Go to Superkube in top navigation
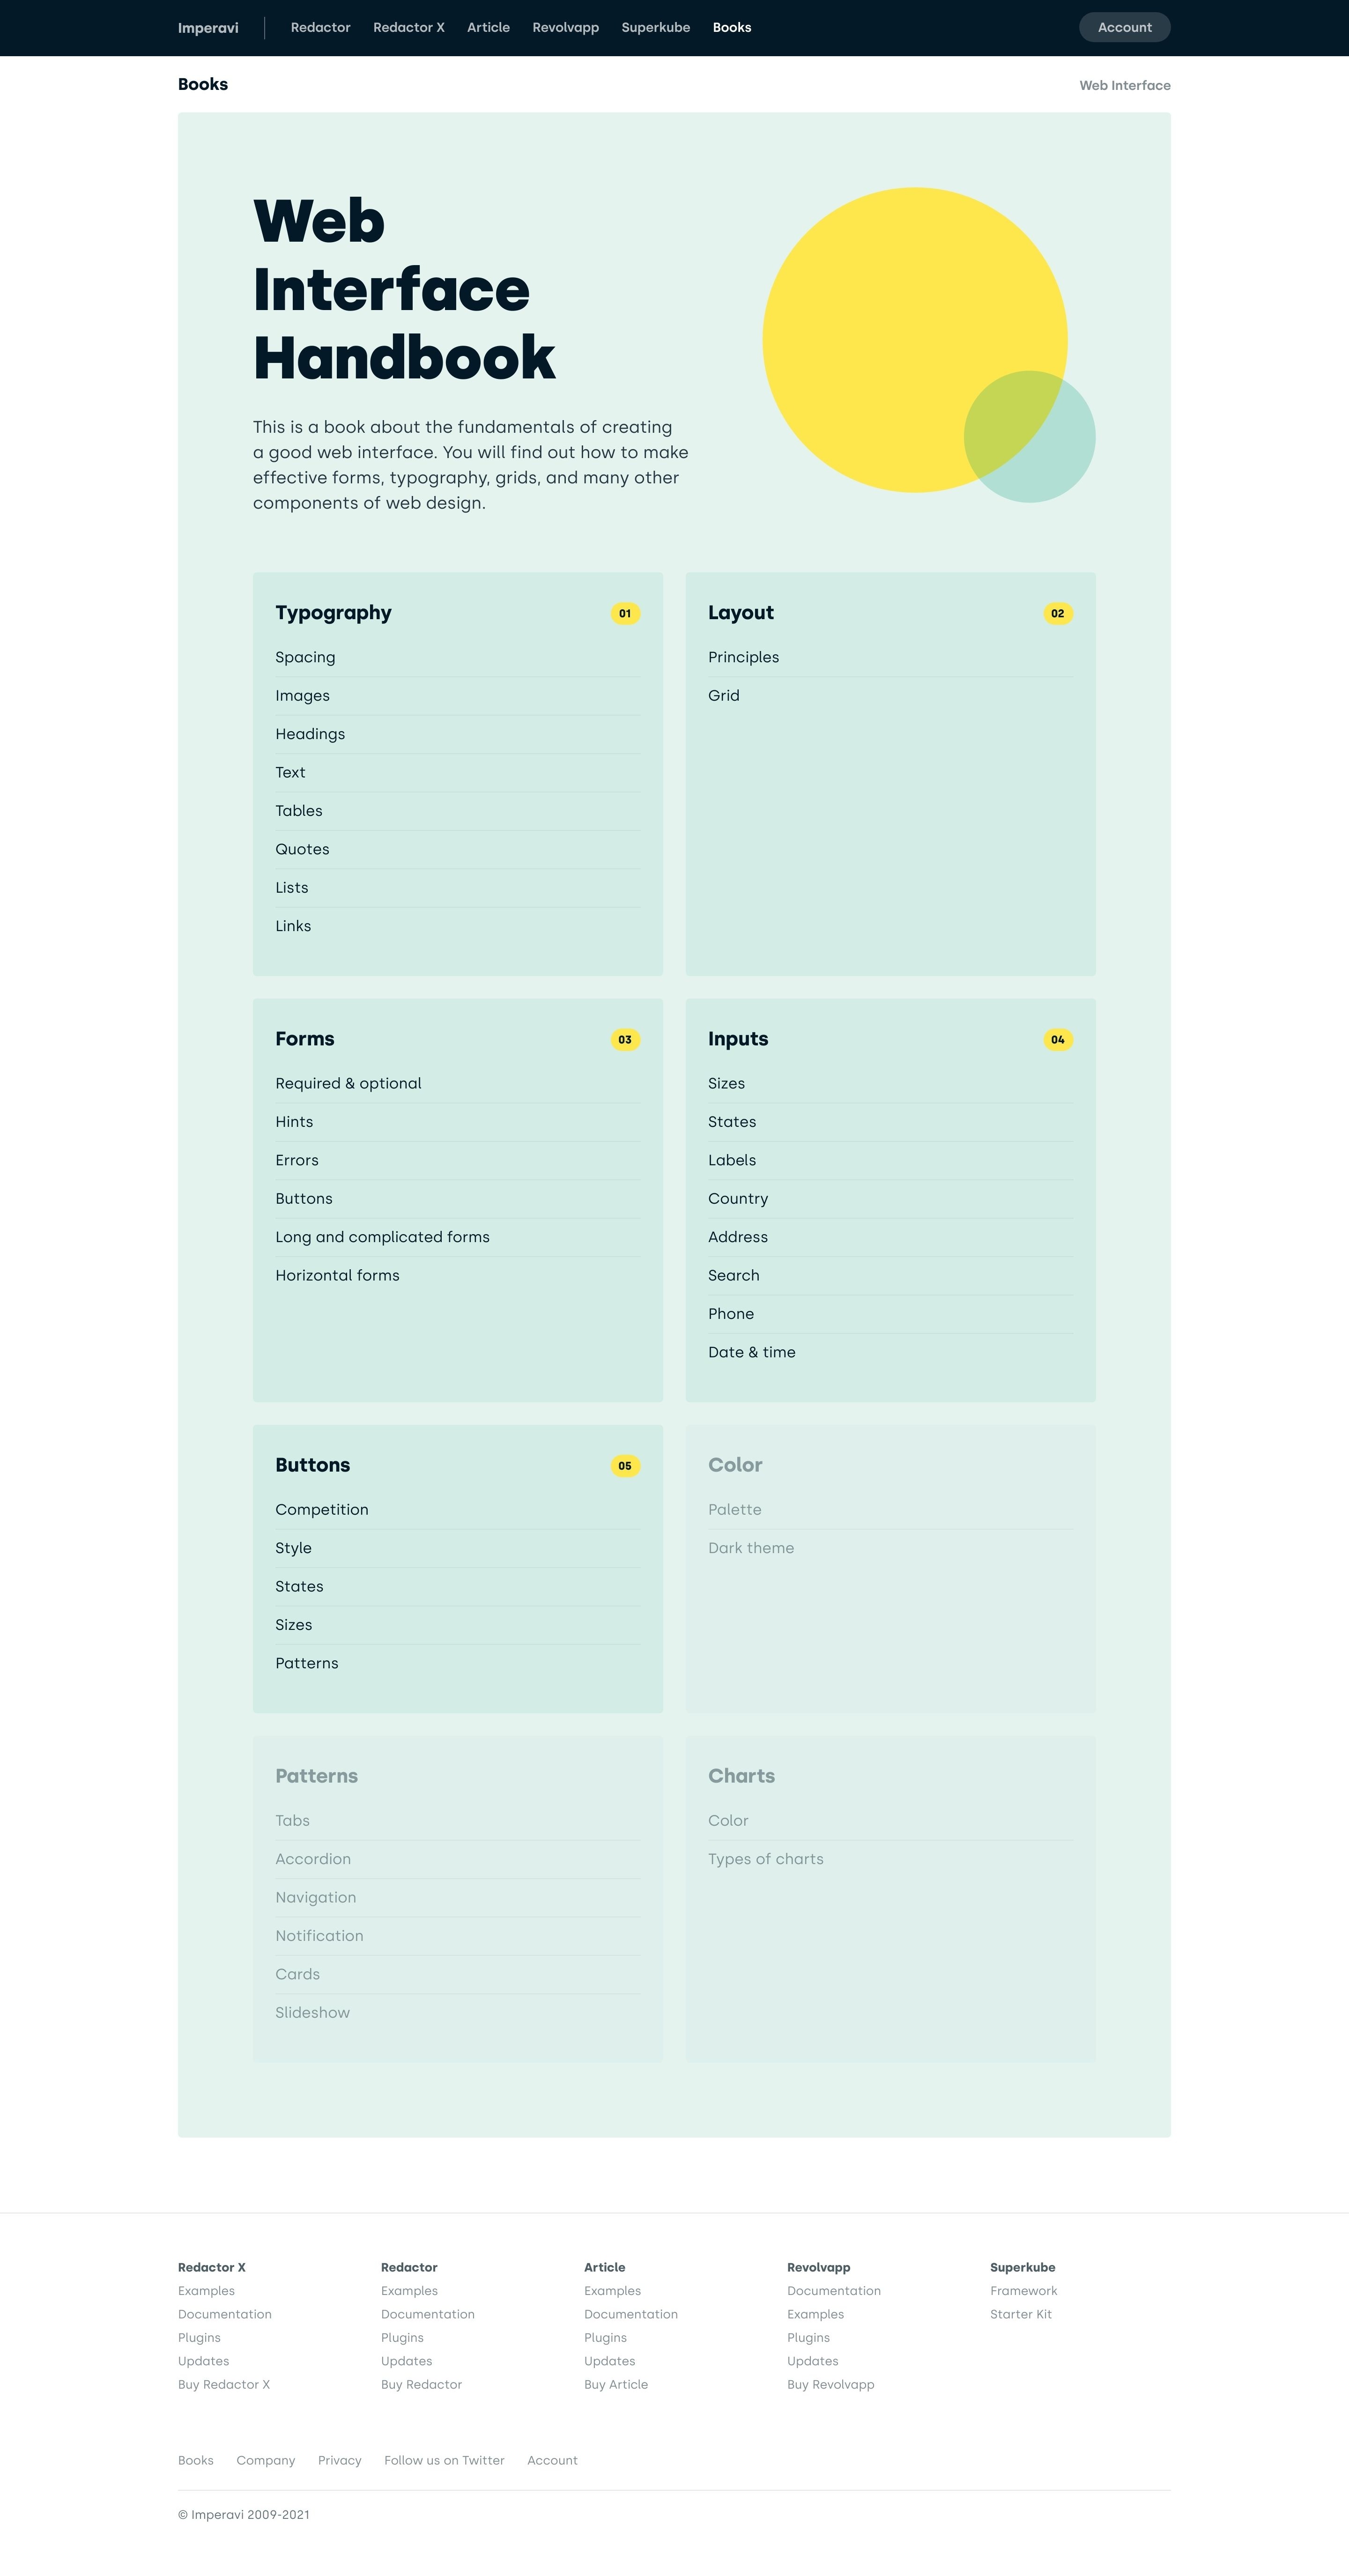The width and height of the screenshot is (1349, 2576). [655, 28]
